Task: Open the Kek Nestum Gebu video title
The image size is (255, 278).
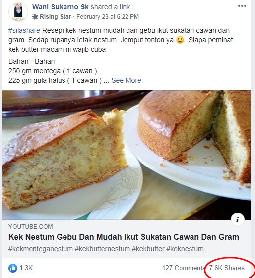Action: (124, 237)
